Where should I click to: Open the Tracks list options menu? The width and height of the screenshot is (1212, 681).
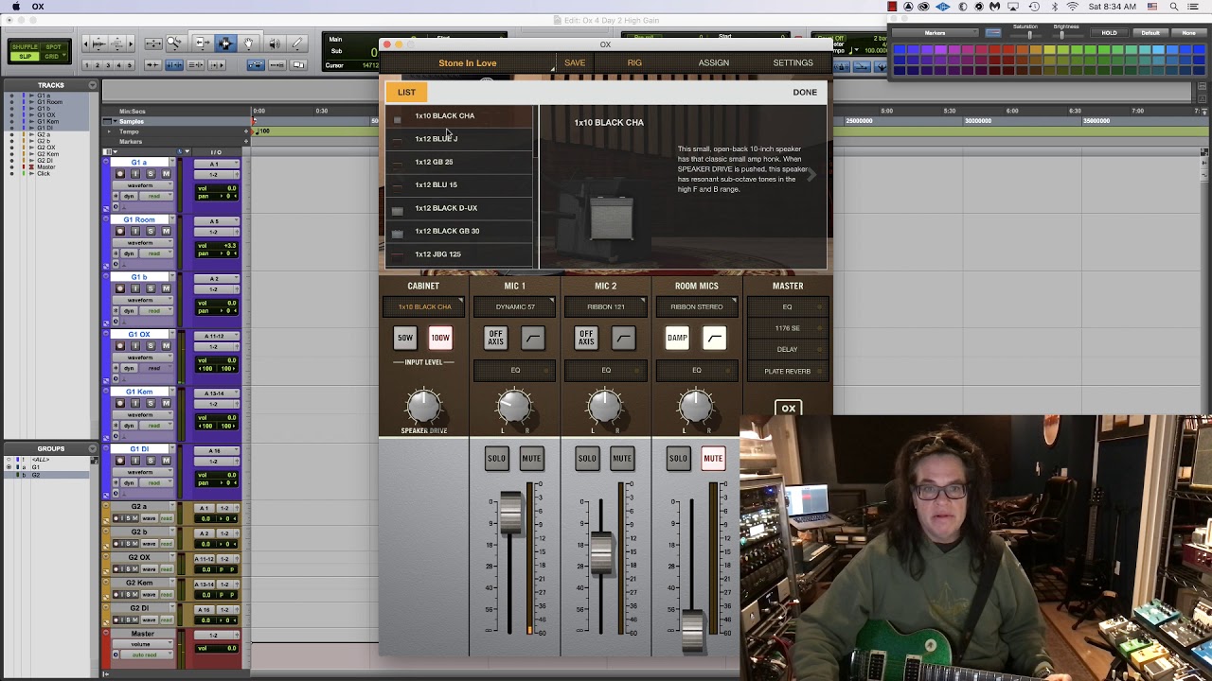coord(92,85)
